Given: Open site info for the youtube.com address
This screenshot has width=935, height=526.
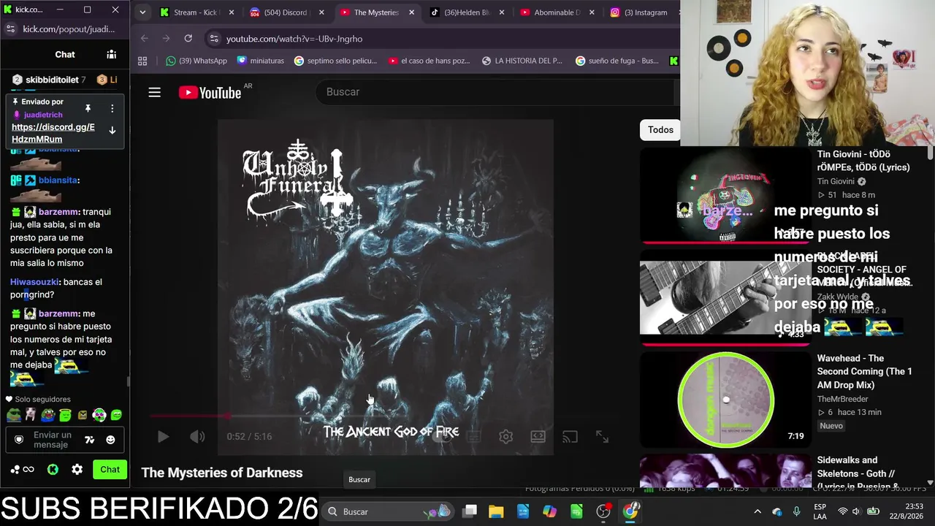Looking at the screenshot, I should tap(213, 38).
